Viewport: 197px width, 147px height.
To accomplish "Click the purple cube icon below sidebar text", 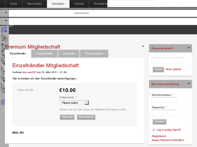I will pyautogui.click(x=3, y=102).
